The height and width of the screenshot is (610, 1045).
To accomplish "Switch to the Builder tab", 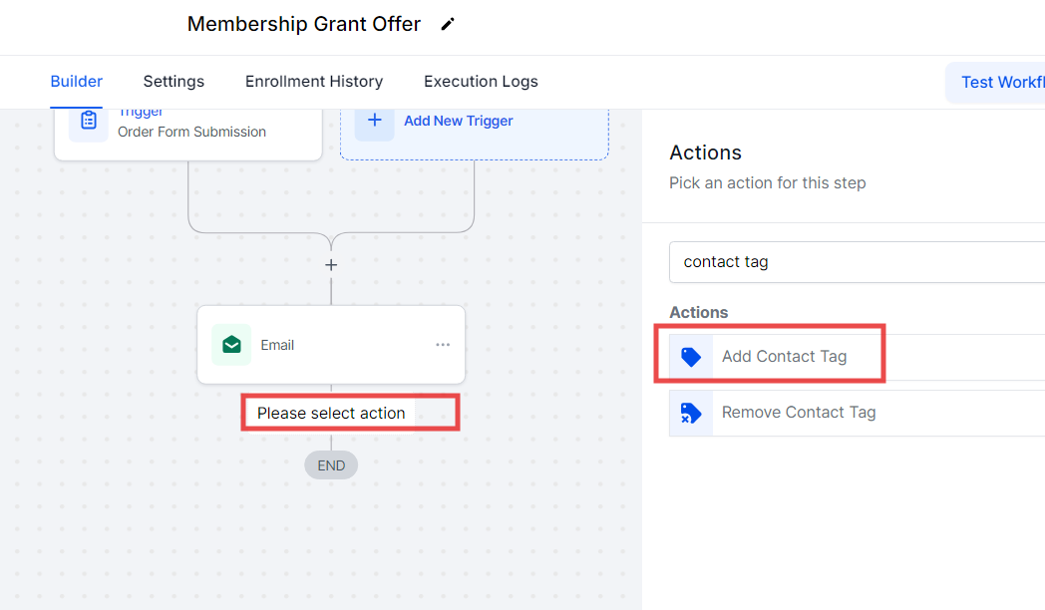I will tap(77, 82).
